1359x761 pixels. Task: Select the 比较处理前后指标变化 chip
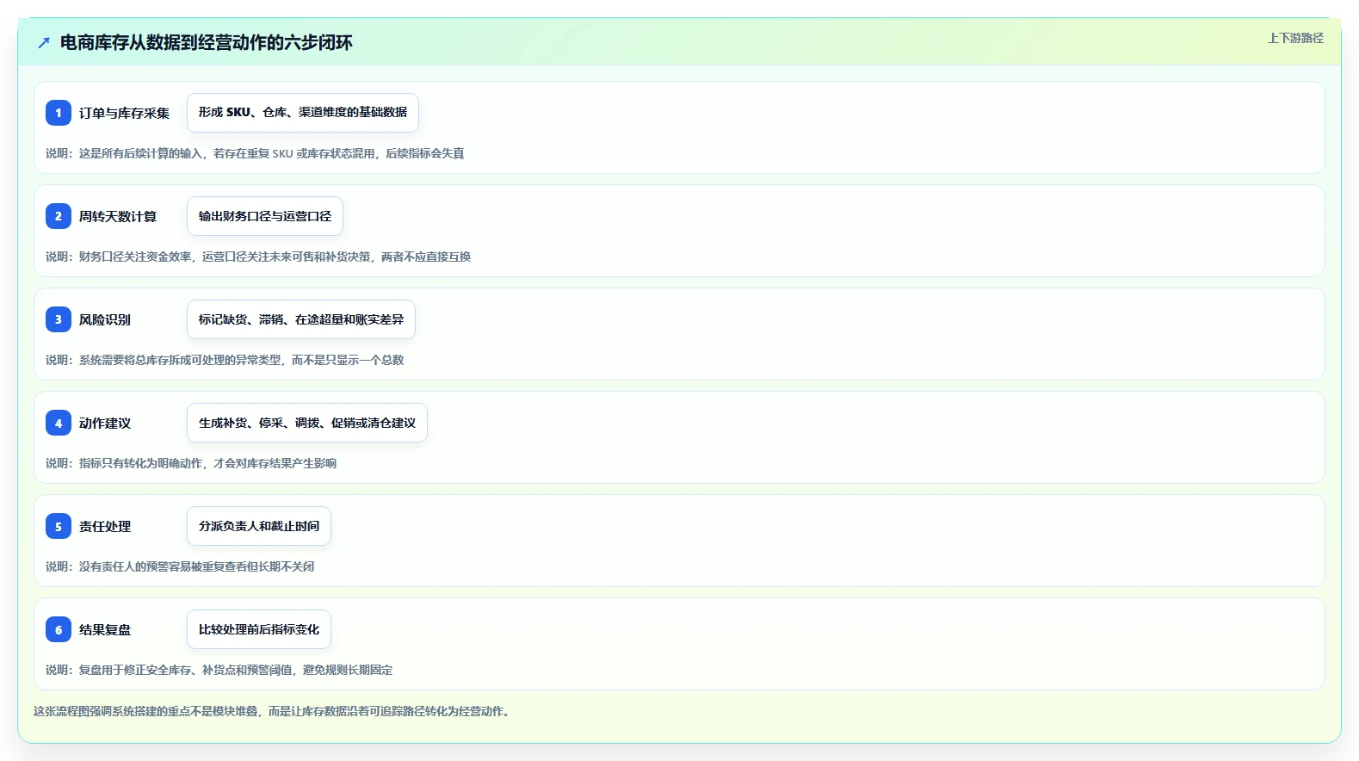pos(259,629)
